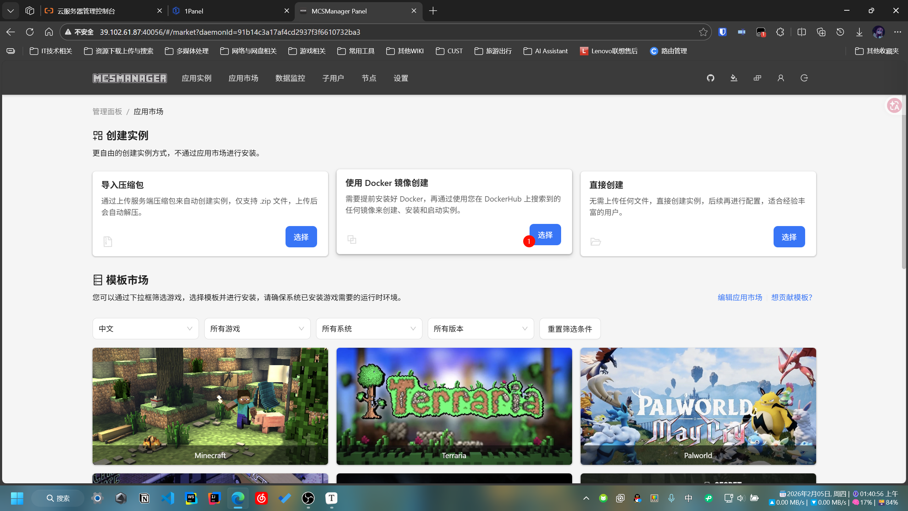Click 重置筛选条件 button
Viewport: 908px width, 511px height.
570,329
